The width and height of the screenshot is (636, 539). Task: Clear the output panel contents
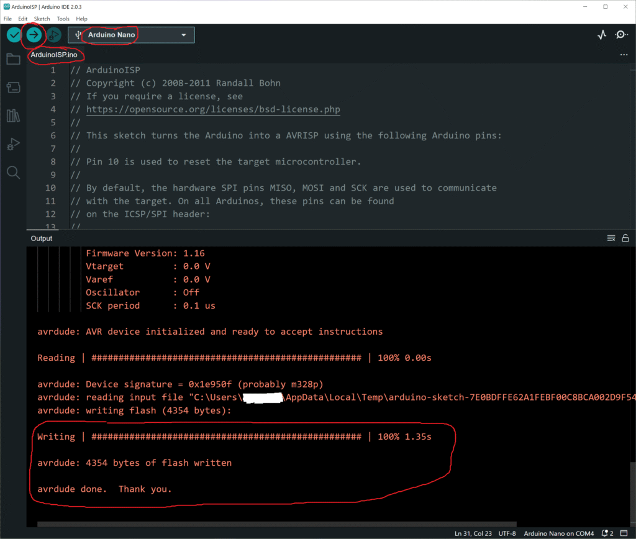pos(611,238)
